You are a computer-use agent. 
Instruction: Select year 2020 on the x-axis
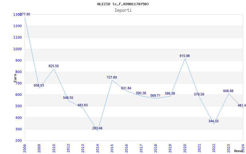point(185,148)
